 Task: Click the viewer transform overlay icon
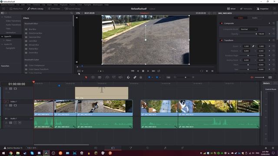tap(79, 71)
